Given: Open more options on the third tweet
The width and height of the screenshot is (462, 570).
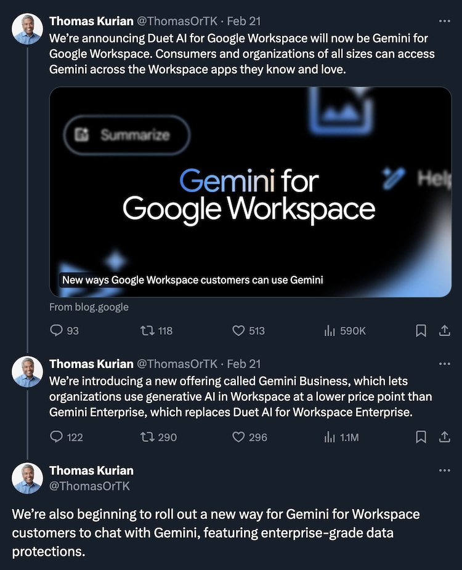Looking at the screenshot, I should coord(444,470).
